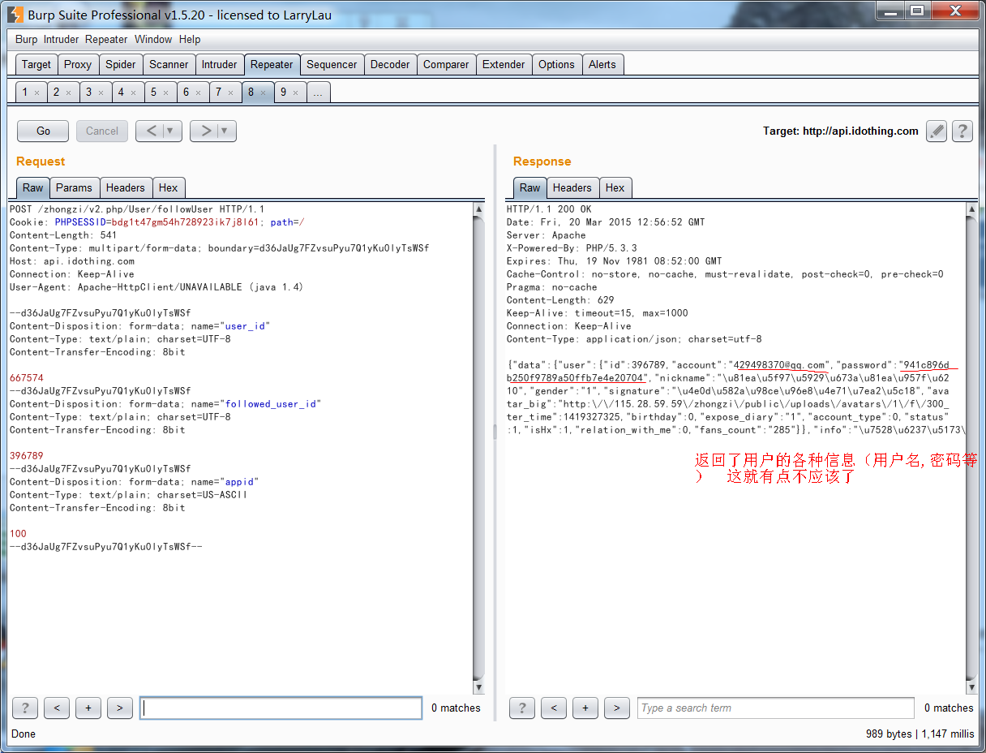Close Repeater tab 8 using its x

pyautogui.click(x=263, y=93)
